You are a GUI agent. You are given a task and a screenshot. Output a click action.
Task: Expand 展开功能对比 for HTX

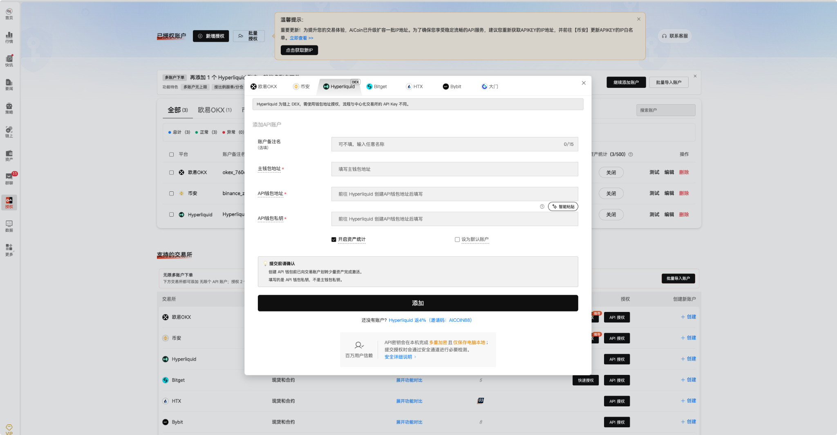pyautogui.click(x=409, y=401)
